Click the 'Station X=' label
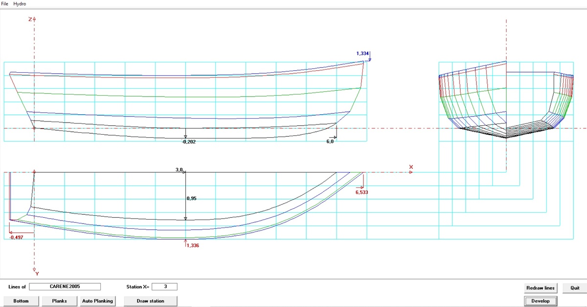 pyautogui.click(x=137, y=287)
